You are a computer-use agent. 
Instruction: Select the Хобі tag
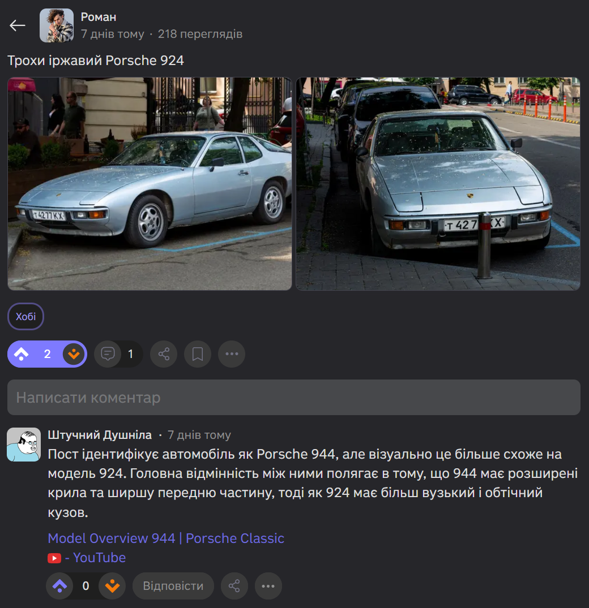point(25,316)
